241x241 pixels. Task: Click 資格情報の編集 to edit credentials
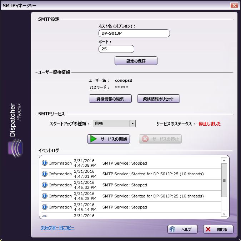click(x=110, y=99)
